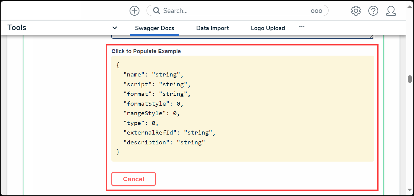Viewport: 414px width, 196px height.
Task: Click the help question mark icon
Action: tap(373, 11)
